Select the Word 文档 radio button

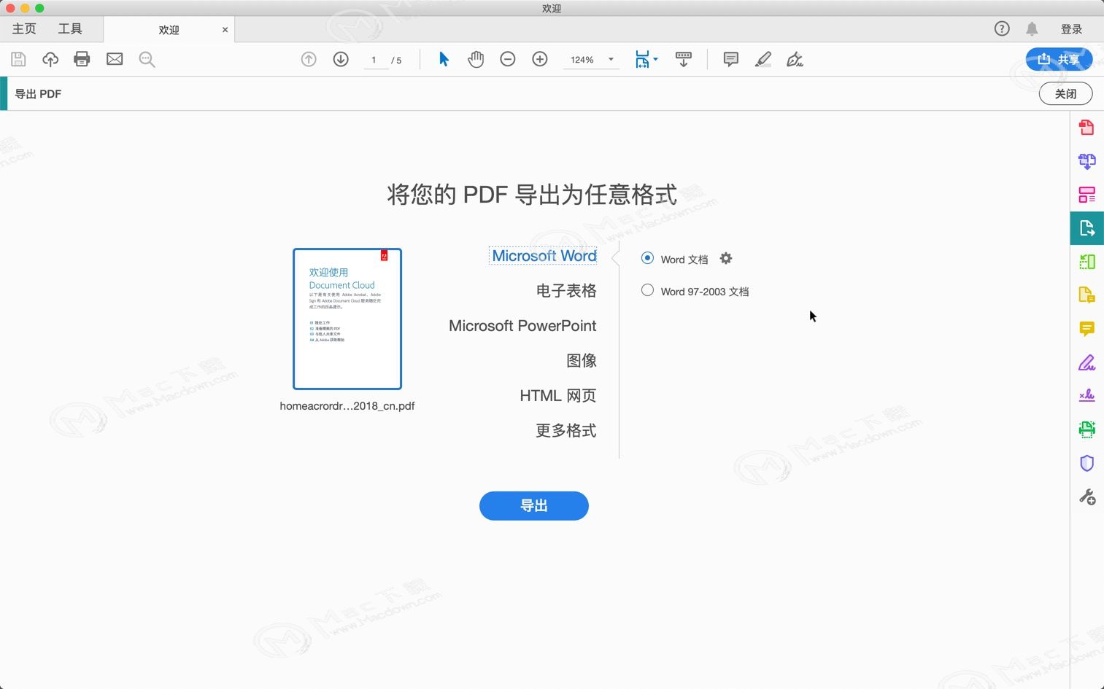pyautogui.click(x=647, y=258)
